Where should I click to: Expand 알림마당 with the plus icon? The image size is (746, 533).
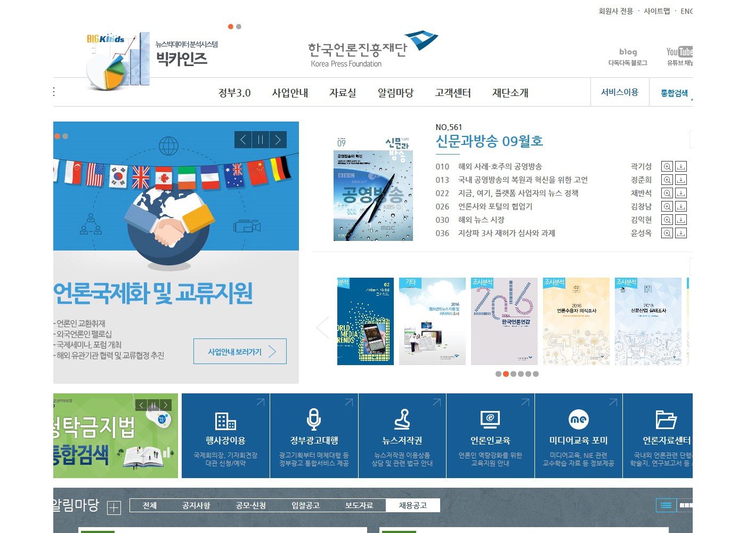click(x=114, y=508)
